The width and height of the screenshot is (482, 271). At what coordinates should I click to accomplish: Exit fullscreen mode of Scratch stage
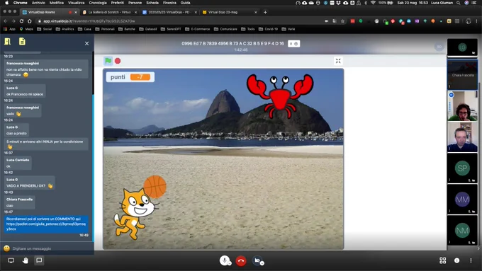point(338,61)
